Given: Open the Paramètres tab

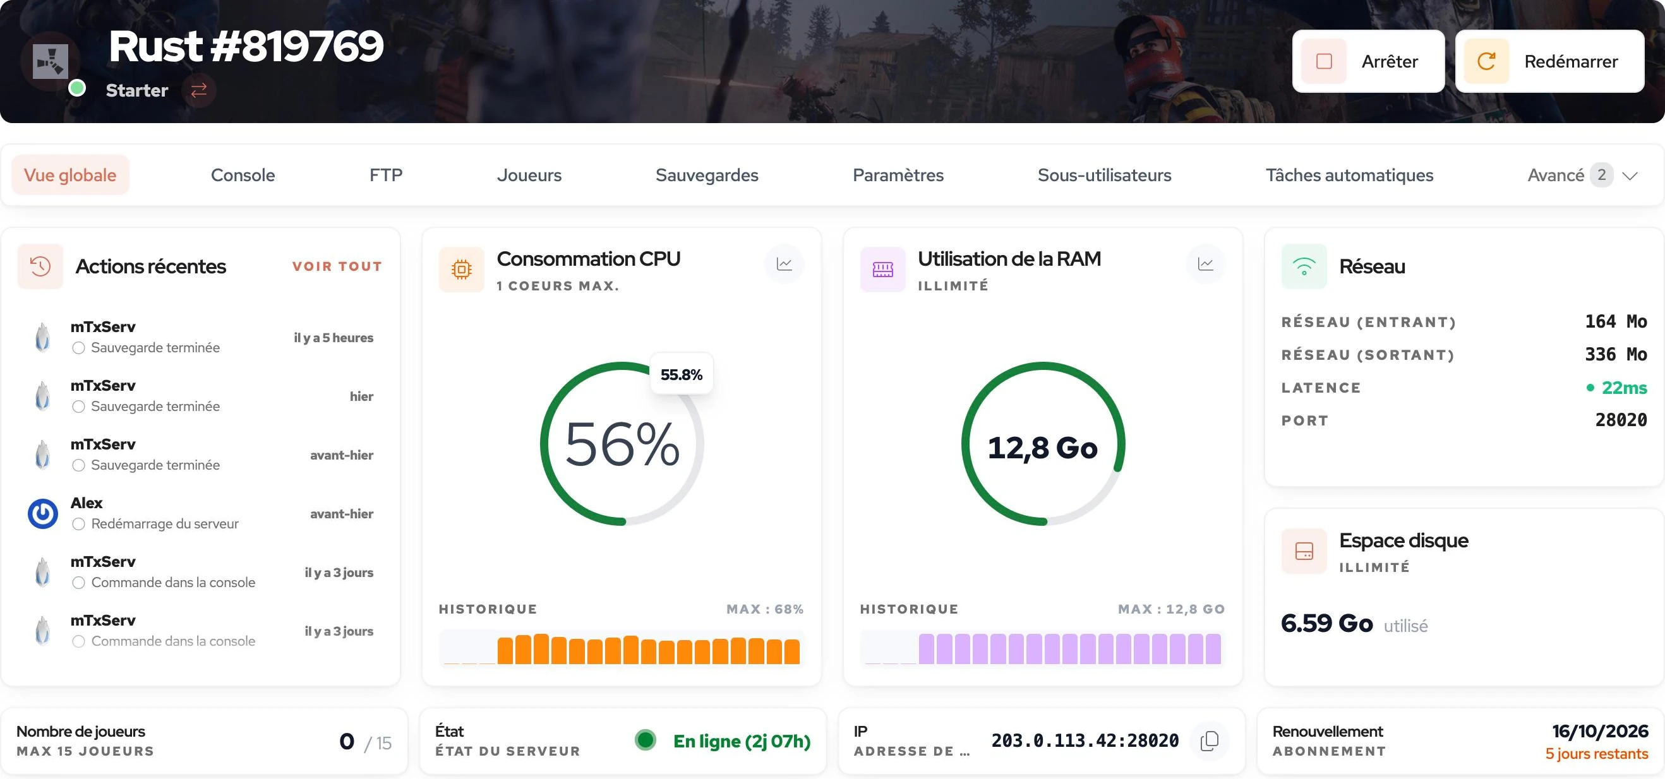Looking at the screenshot, I should coord(898,175).
